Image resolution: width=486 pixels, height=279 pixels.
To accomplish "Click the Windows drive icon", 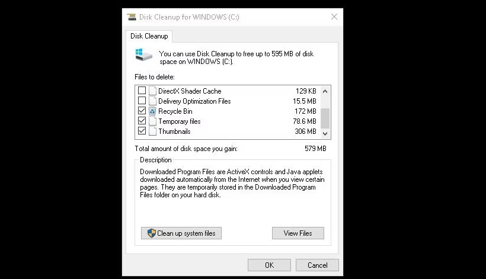I will pos(144,54).
